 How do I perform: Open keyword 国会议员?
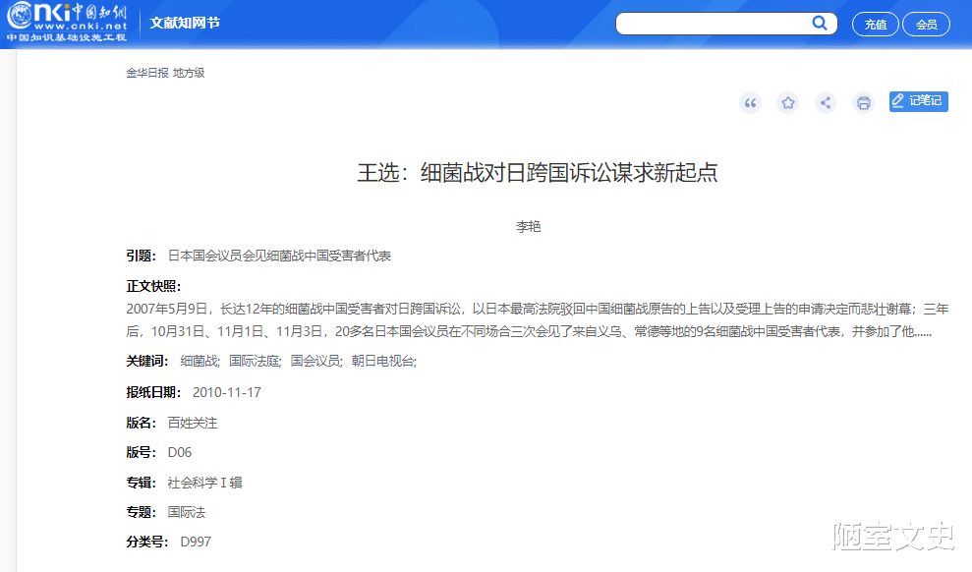tap(316, 362)
